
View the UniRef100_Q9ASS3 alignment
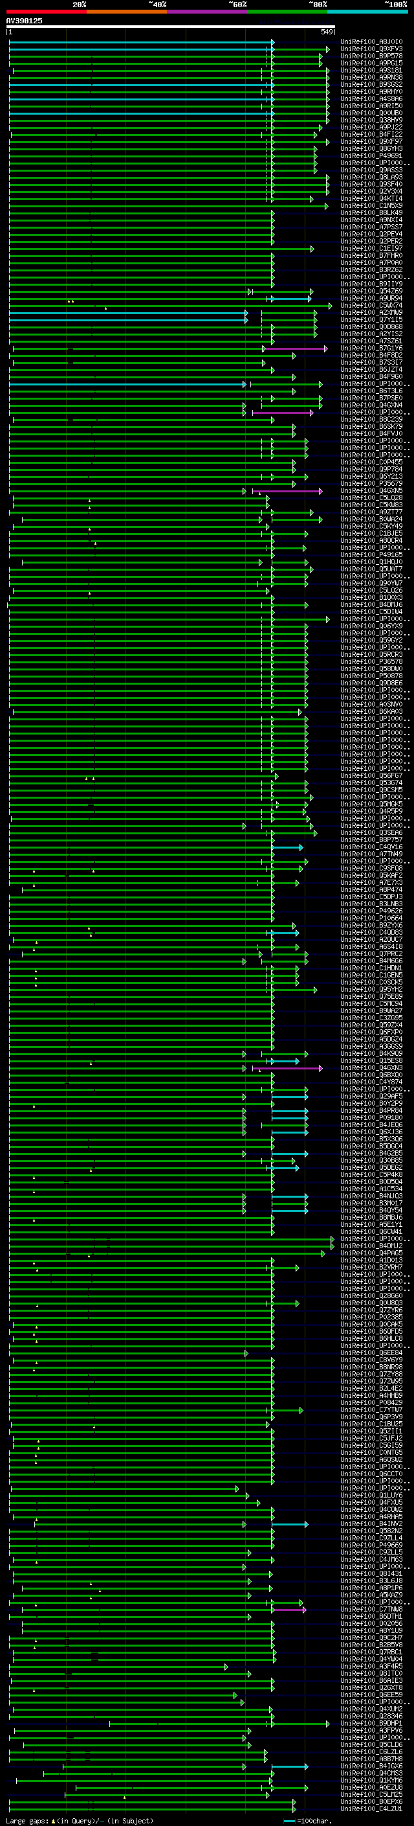(371, 170)
